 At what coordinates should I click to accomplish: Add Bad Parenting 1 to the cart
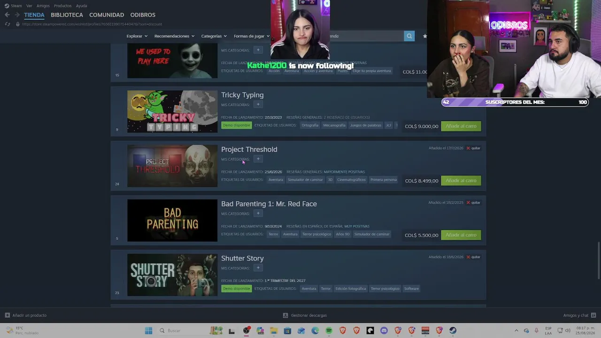pyautogui.click(x=461, y=235)
